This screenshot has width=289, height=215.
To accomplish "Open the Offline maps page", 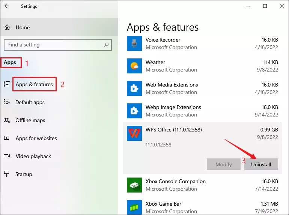I will [30, 120].
